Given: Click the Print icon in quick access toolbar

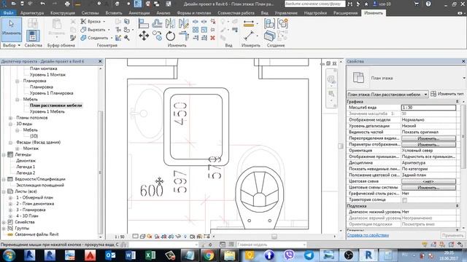Looking at the screenshot, I should 67,4.
